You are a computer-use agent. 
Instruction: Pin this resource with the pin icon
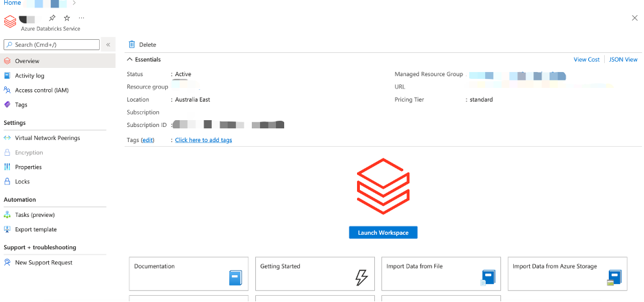(x=52, y=18)
